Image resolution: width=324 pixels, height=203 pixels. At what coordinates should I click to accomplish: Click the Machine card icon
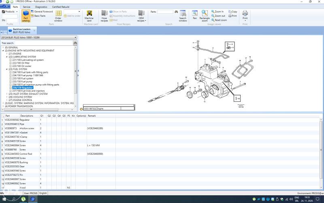tap(89, 15)
